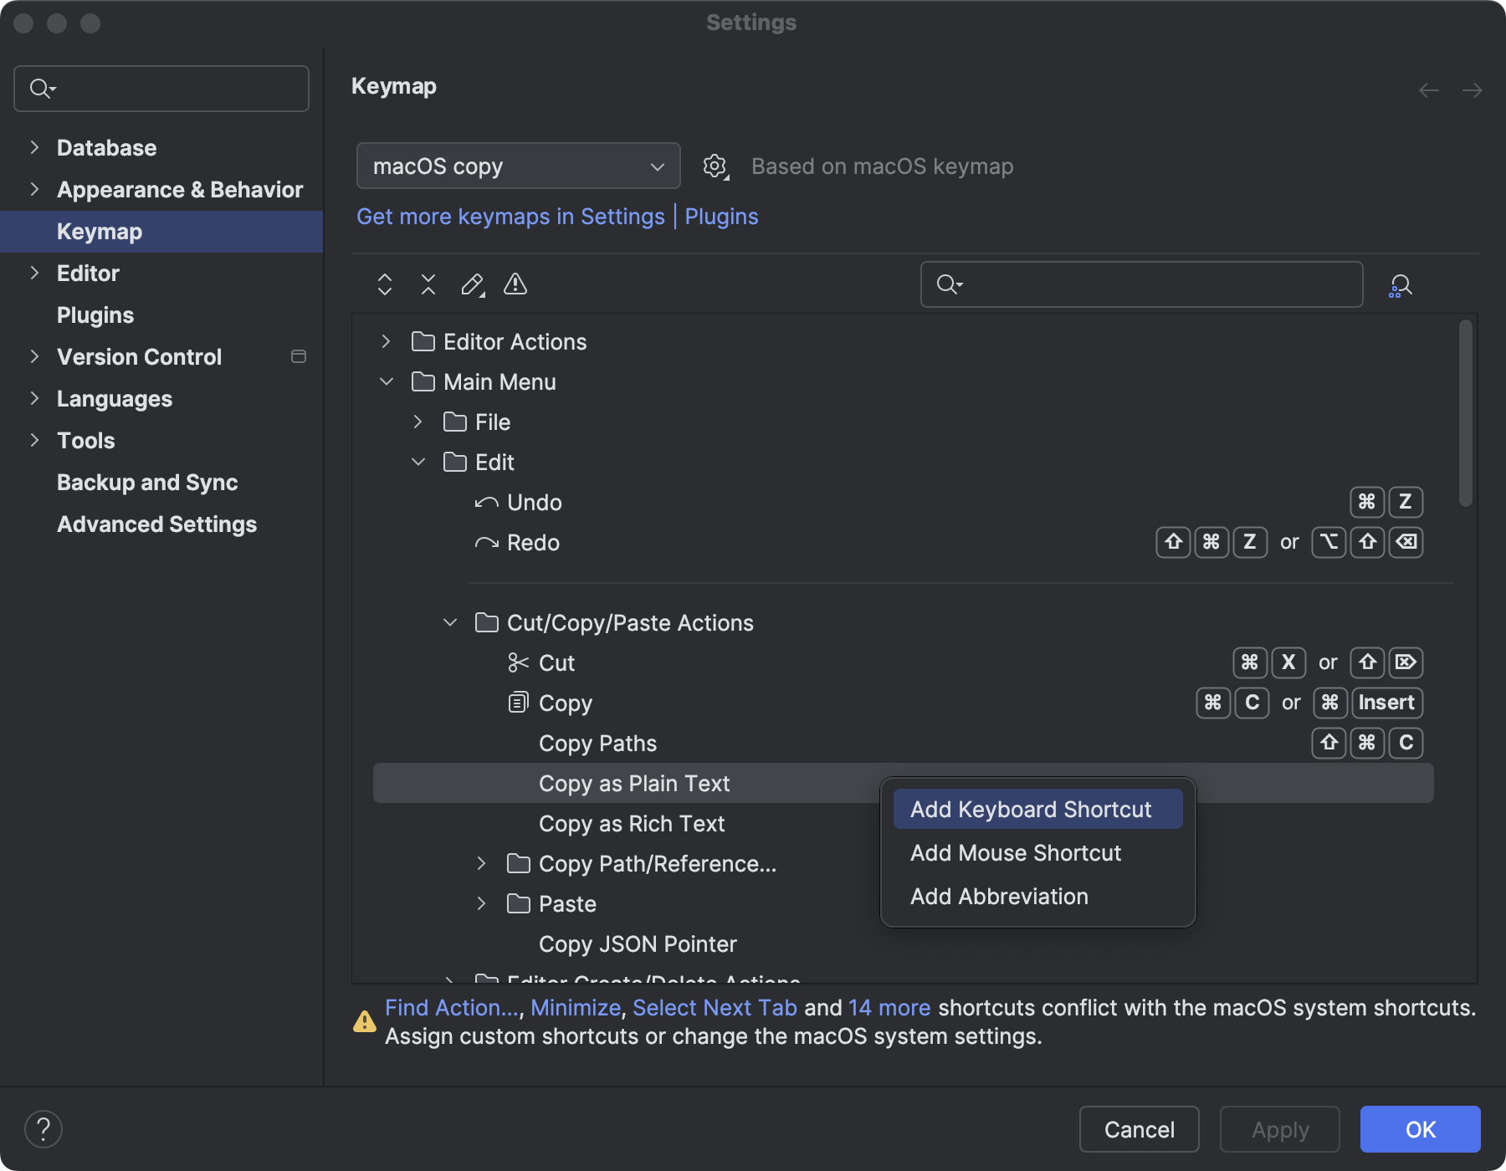Confirm settings with the OK button
The width and height of the screenshot is (1506, 1171).
click(x=1419, y=1129)
